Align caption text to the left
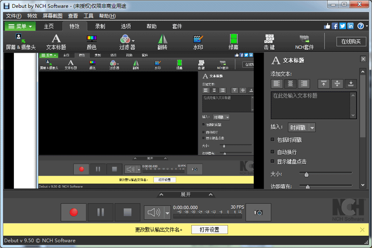The width and height of the screenshot is (372, 248). (x=277, y=84)
